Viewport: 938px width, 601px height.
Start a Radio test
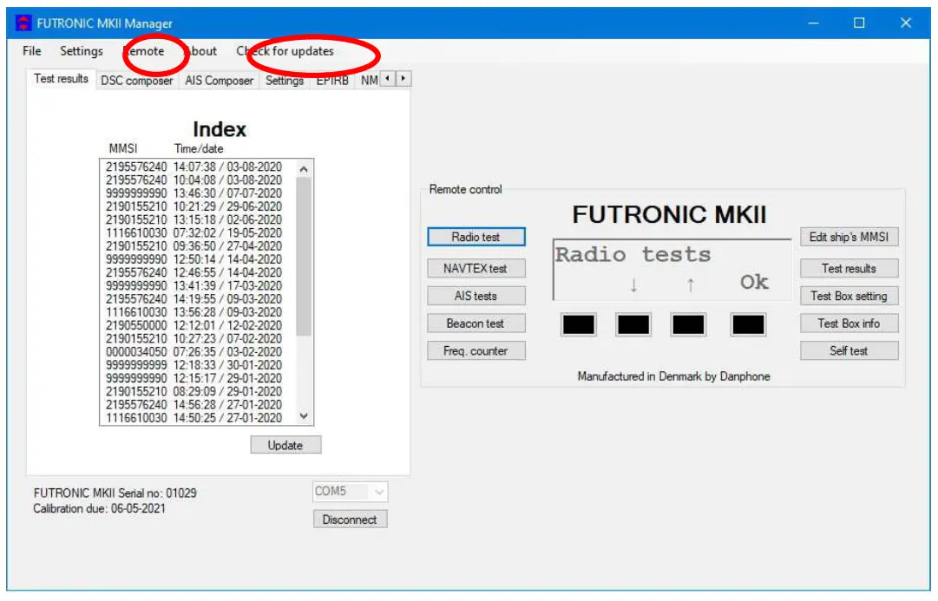(x=476, y=236)
